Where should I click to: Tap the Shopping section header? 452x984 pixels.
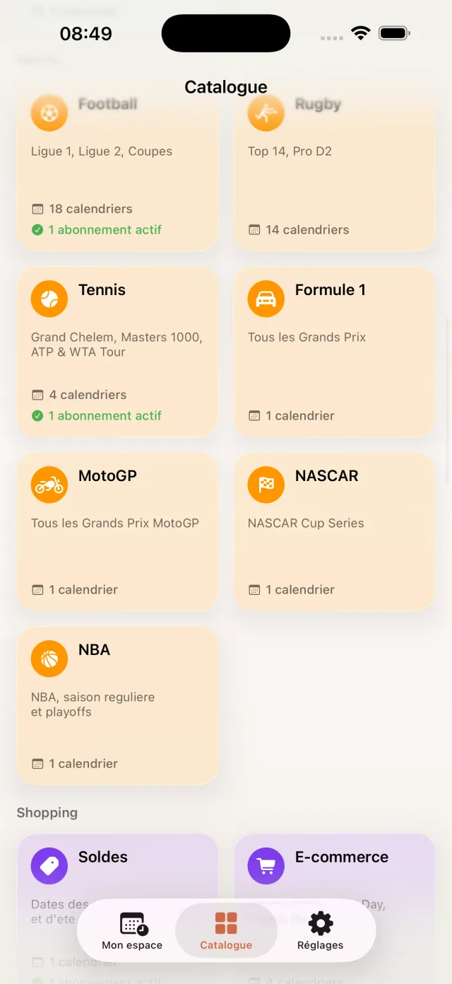coord(47,813)
